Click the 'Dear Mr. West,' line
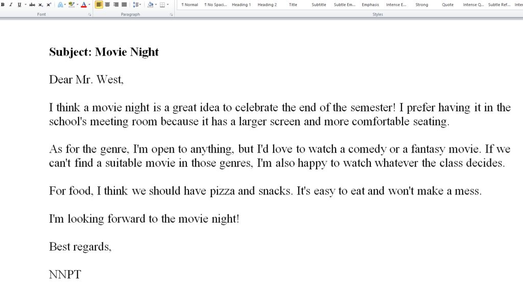Image resolution: width=523 pixels, height=292 pixels. point(86,80)
